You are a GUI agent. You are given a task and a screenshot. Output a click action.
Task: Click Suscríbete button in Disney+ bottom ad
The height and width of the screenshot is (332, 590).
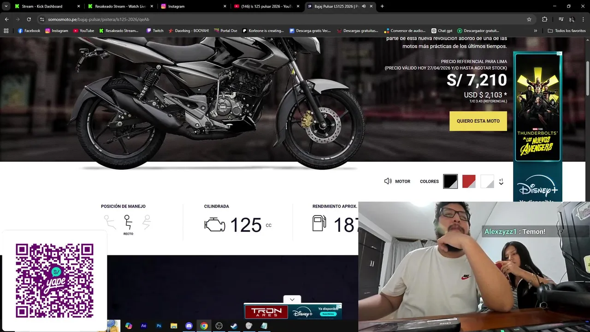click(328, 314)
